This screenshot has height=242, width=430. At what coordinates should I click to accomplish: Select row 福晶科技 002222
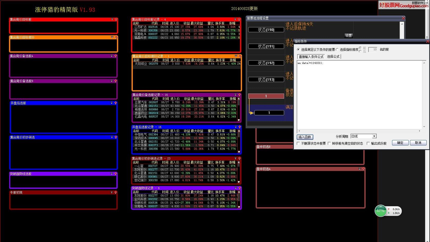(x=186, y=38)
